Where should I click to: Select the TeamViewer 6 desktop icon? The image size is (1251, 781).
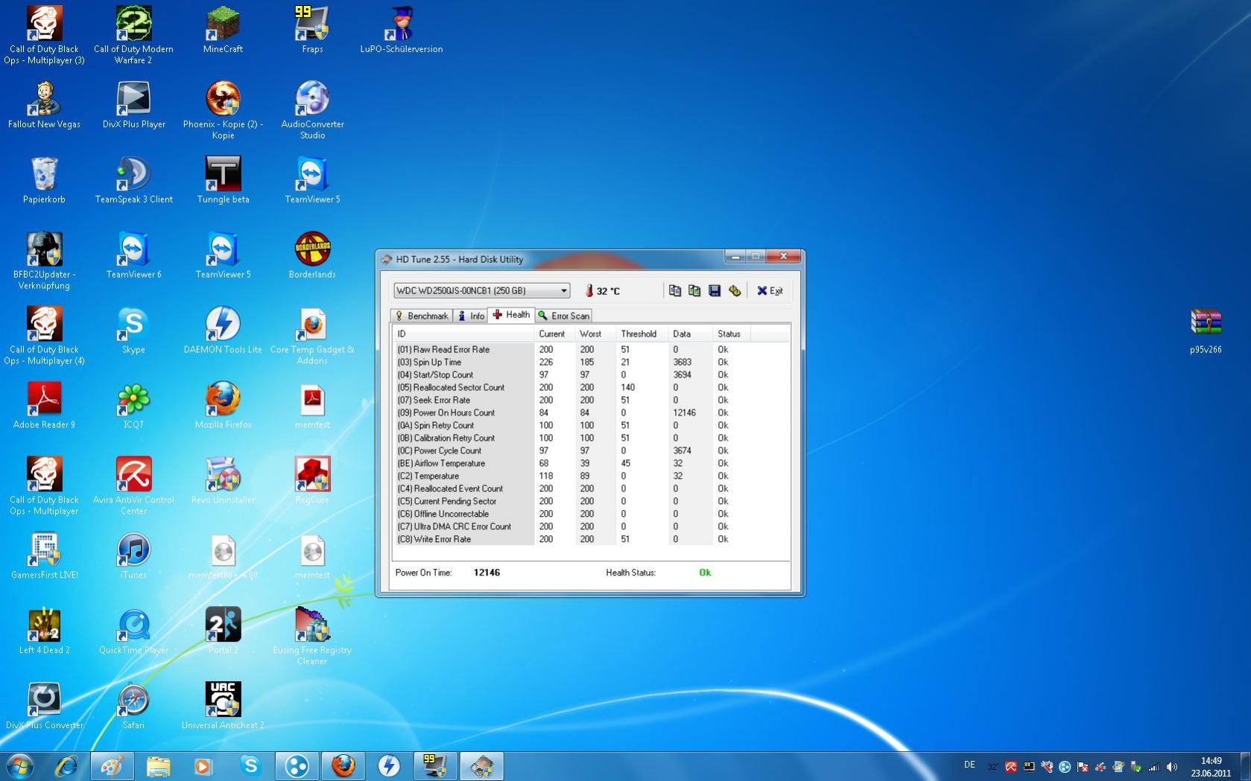tap(133, 255)
